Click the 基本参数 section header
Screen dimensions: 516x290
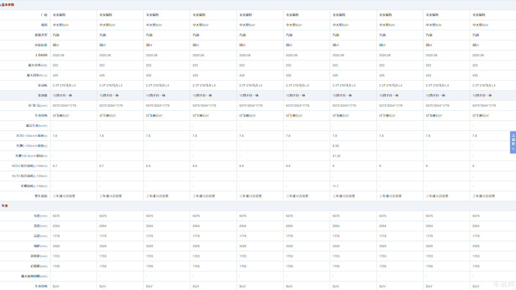[8, 5]
